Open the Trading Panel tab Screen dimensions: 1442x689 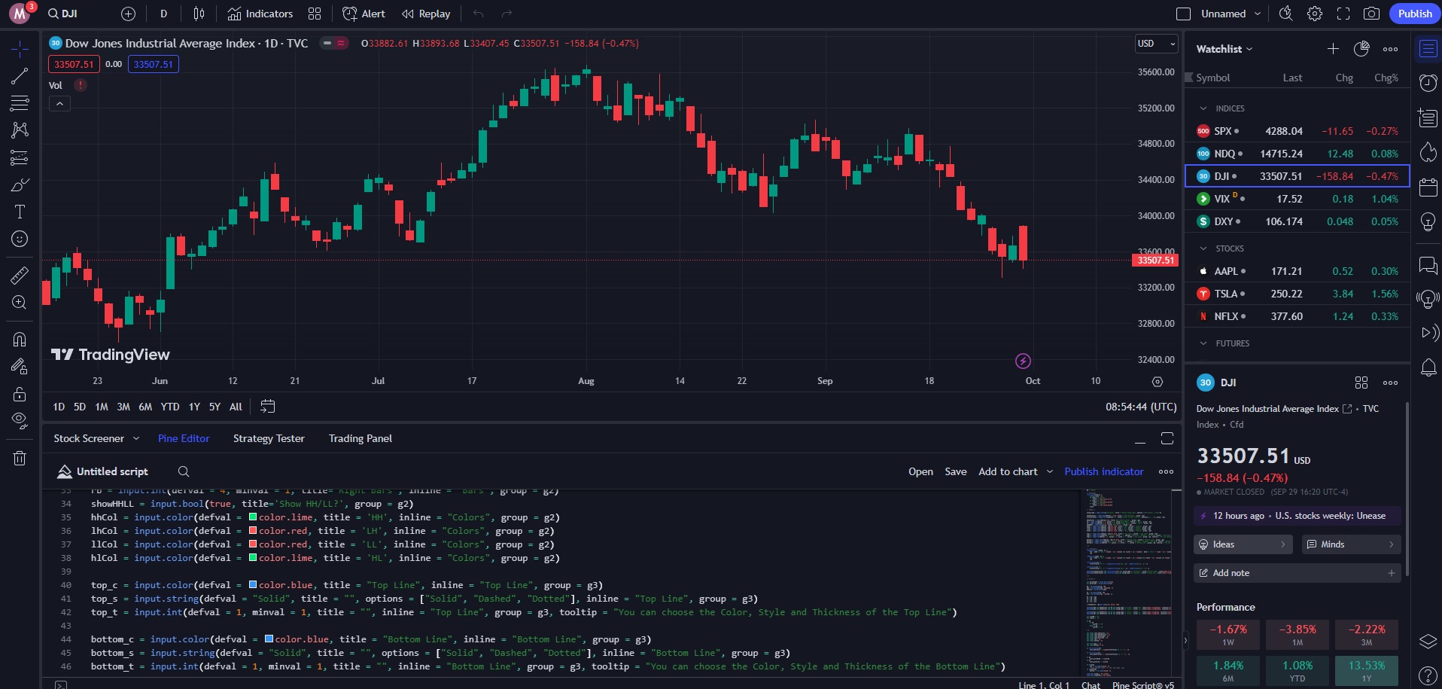click(360, 438)
